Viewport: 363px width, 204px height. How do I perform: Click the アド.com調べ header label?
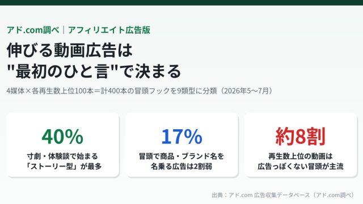pyautogui.click(x=33, y=30)
